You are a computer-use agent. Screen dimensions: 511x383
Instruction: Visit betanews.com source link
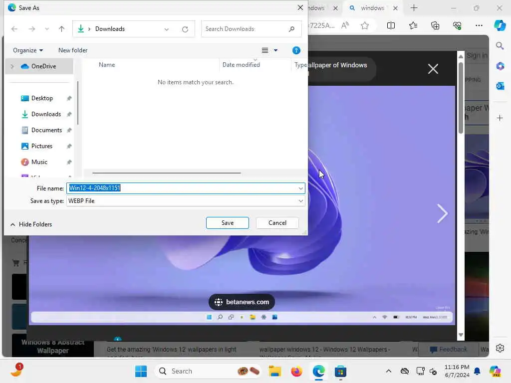242,302
